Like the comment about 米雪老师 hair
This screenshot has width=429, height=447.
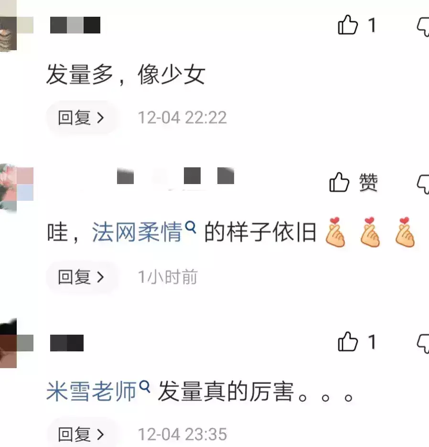pos(347,341)
